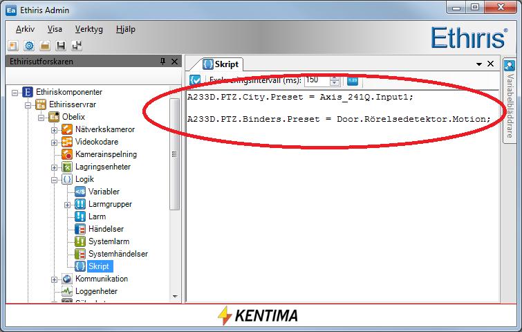Select the Obelix server icon
Image resolution: width=522 pixels, height=332 pixels.
(x=54, y=117)
